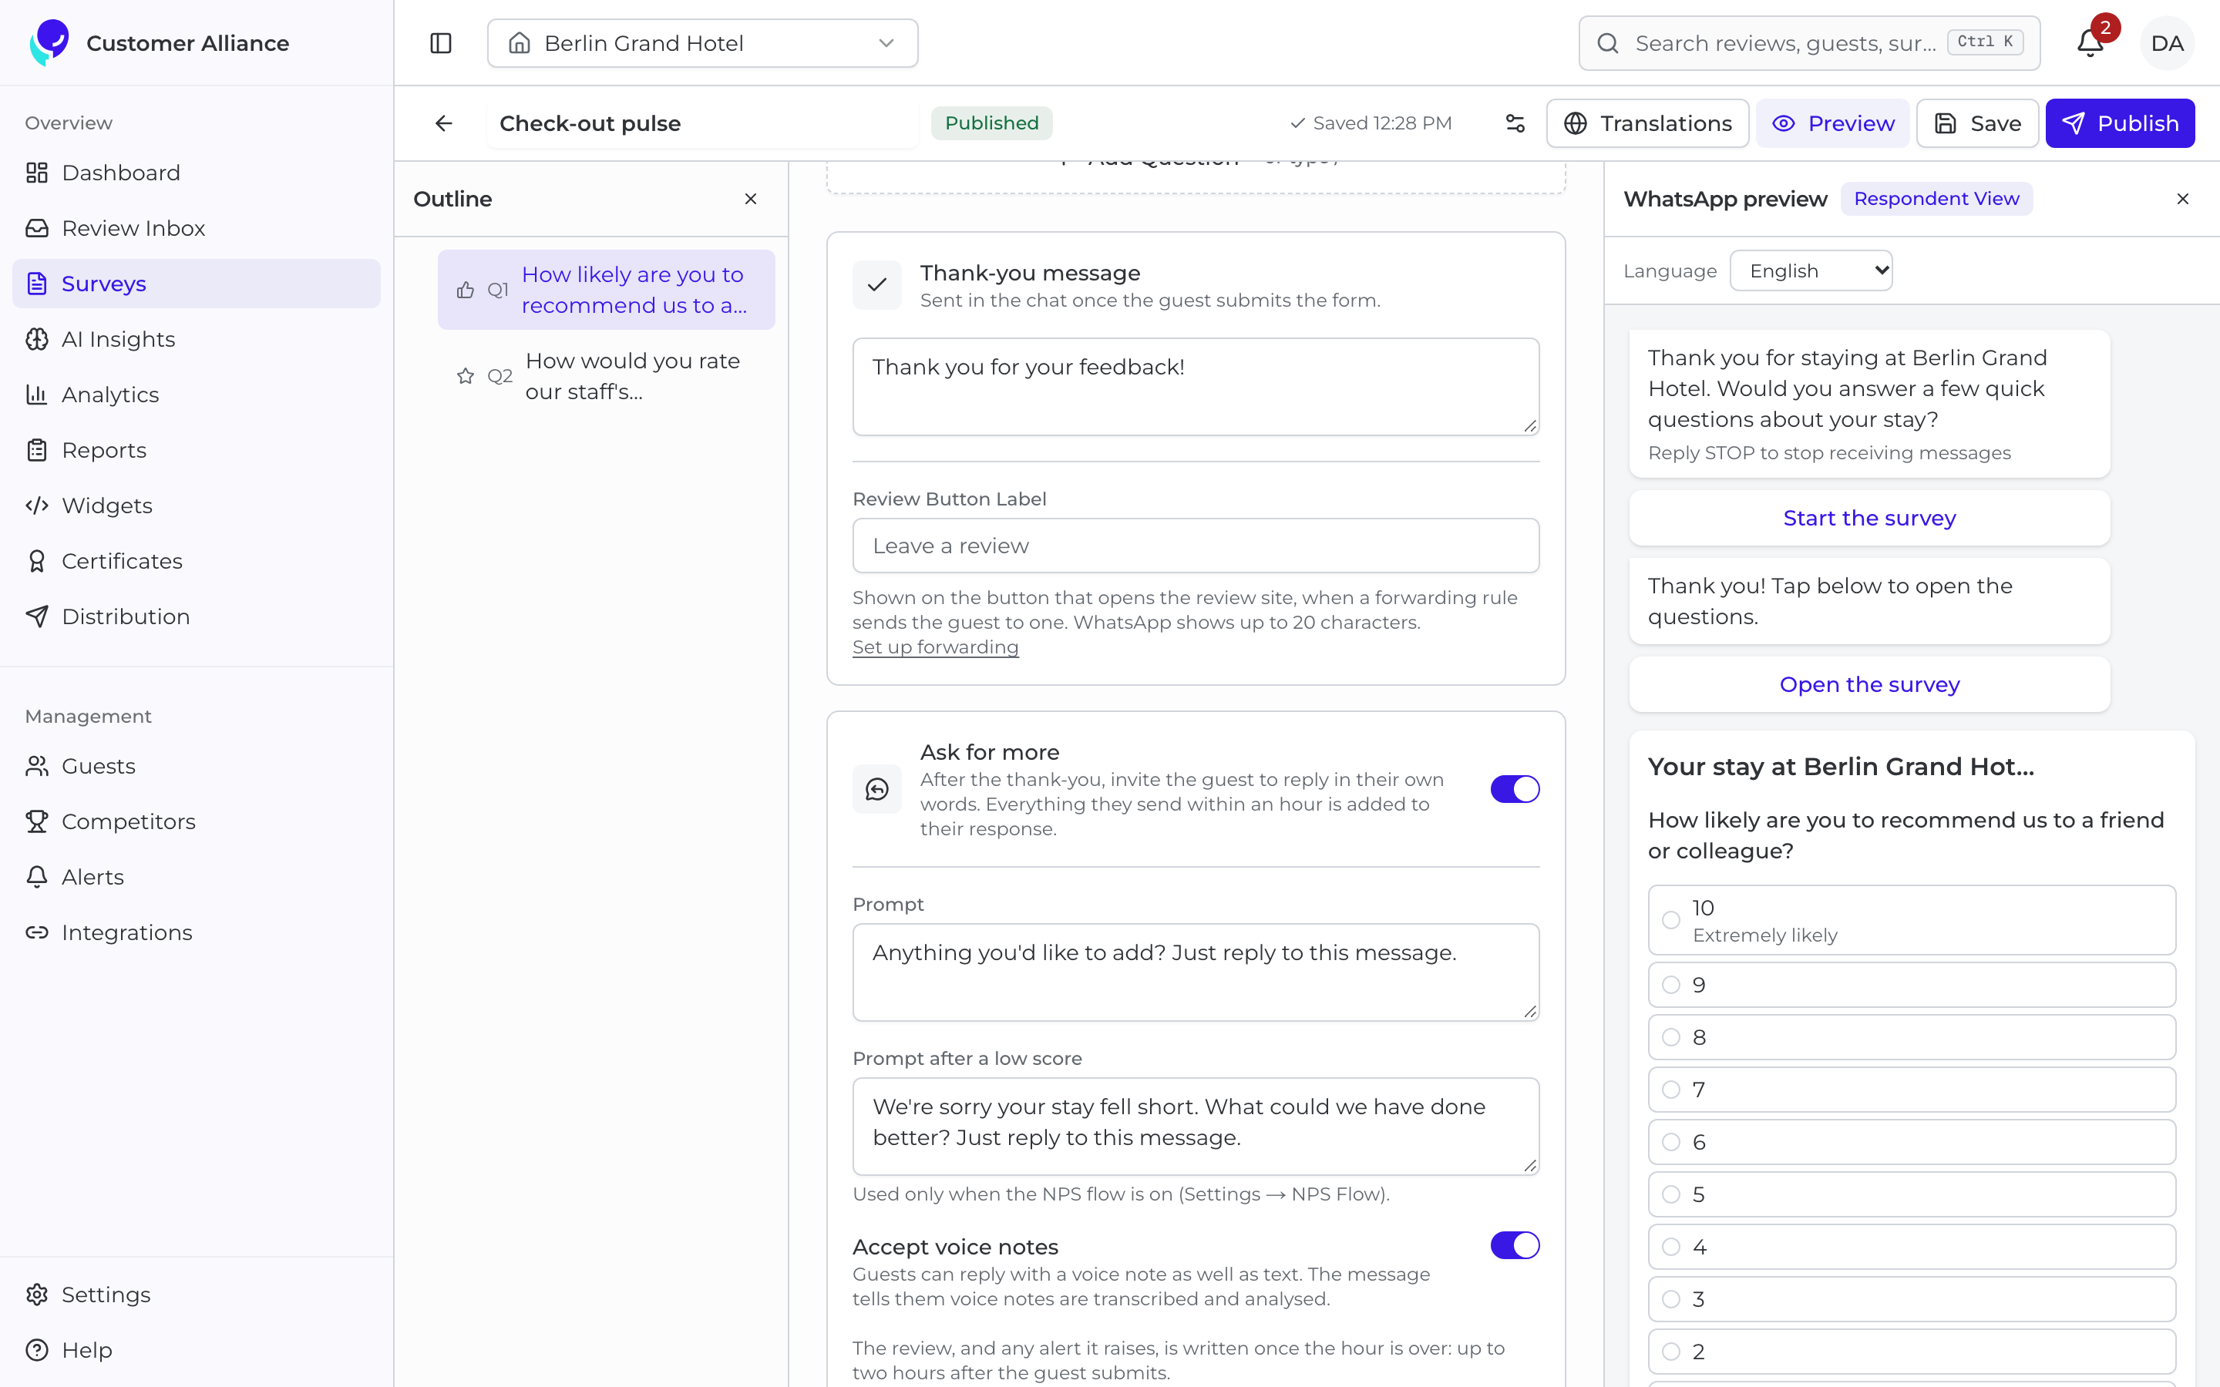Click the survey title Check-out pulse field
Image resolution: width=2220 pixels, height=1387 pixels.
coord(703,123)
